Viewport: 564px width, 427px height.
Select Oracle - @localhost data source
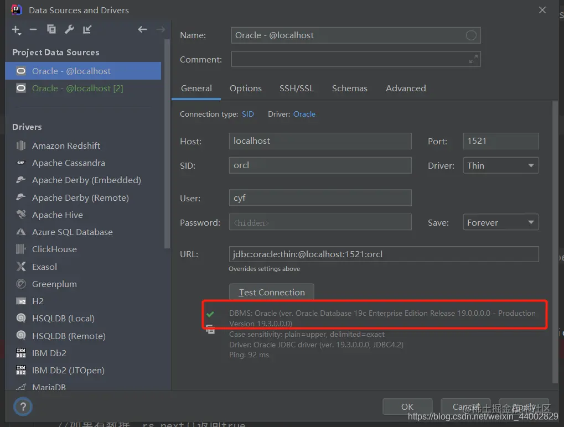83,71
